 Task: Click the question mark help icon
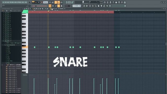point(113,2)
